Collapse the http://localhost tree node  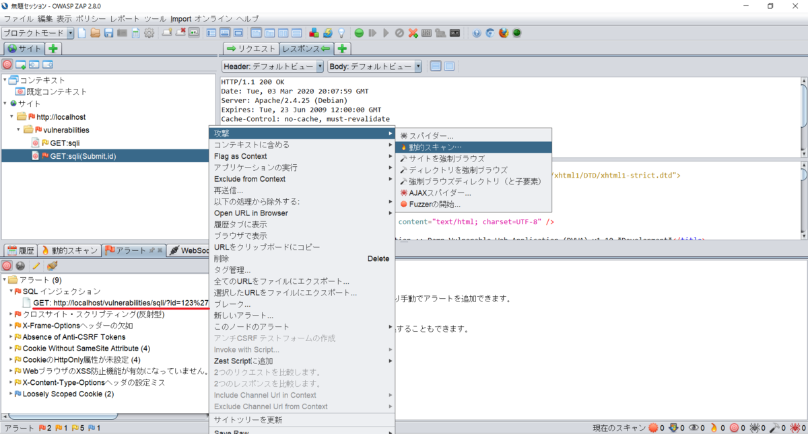tap(13, 116)
